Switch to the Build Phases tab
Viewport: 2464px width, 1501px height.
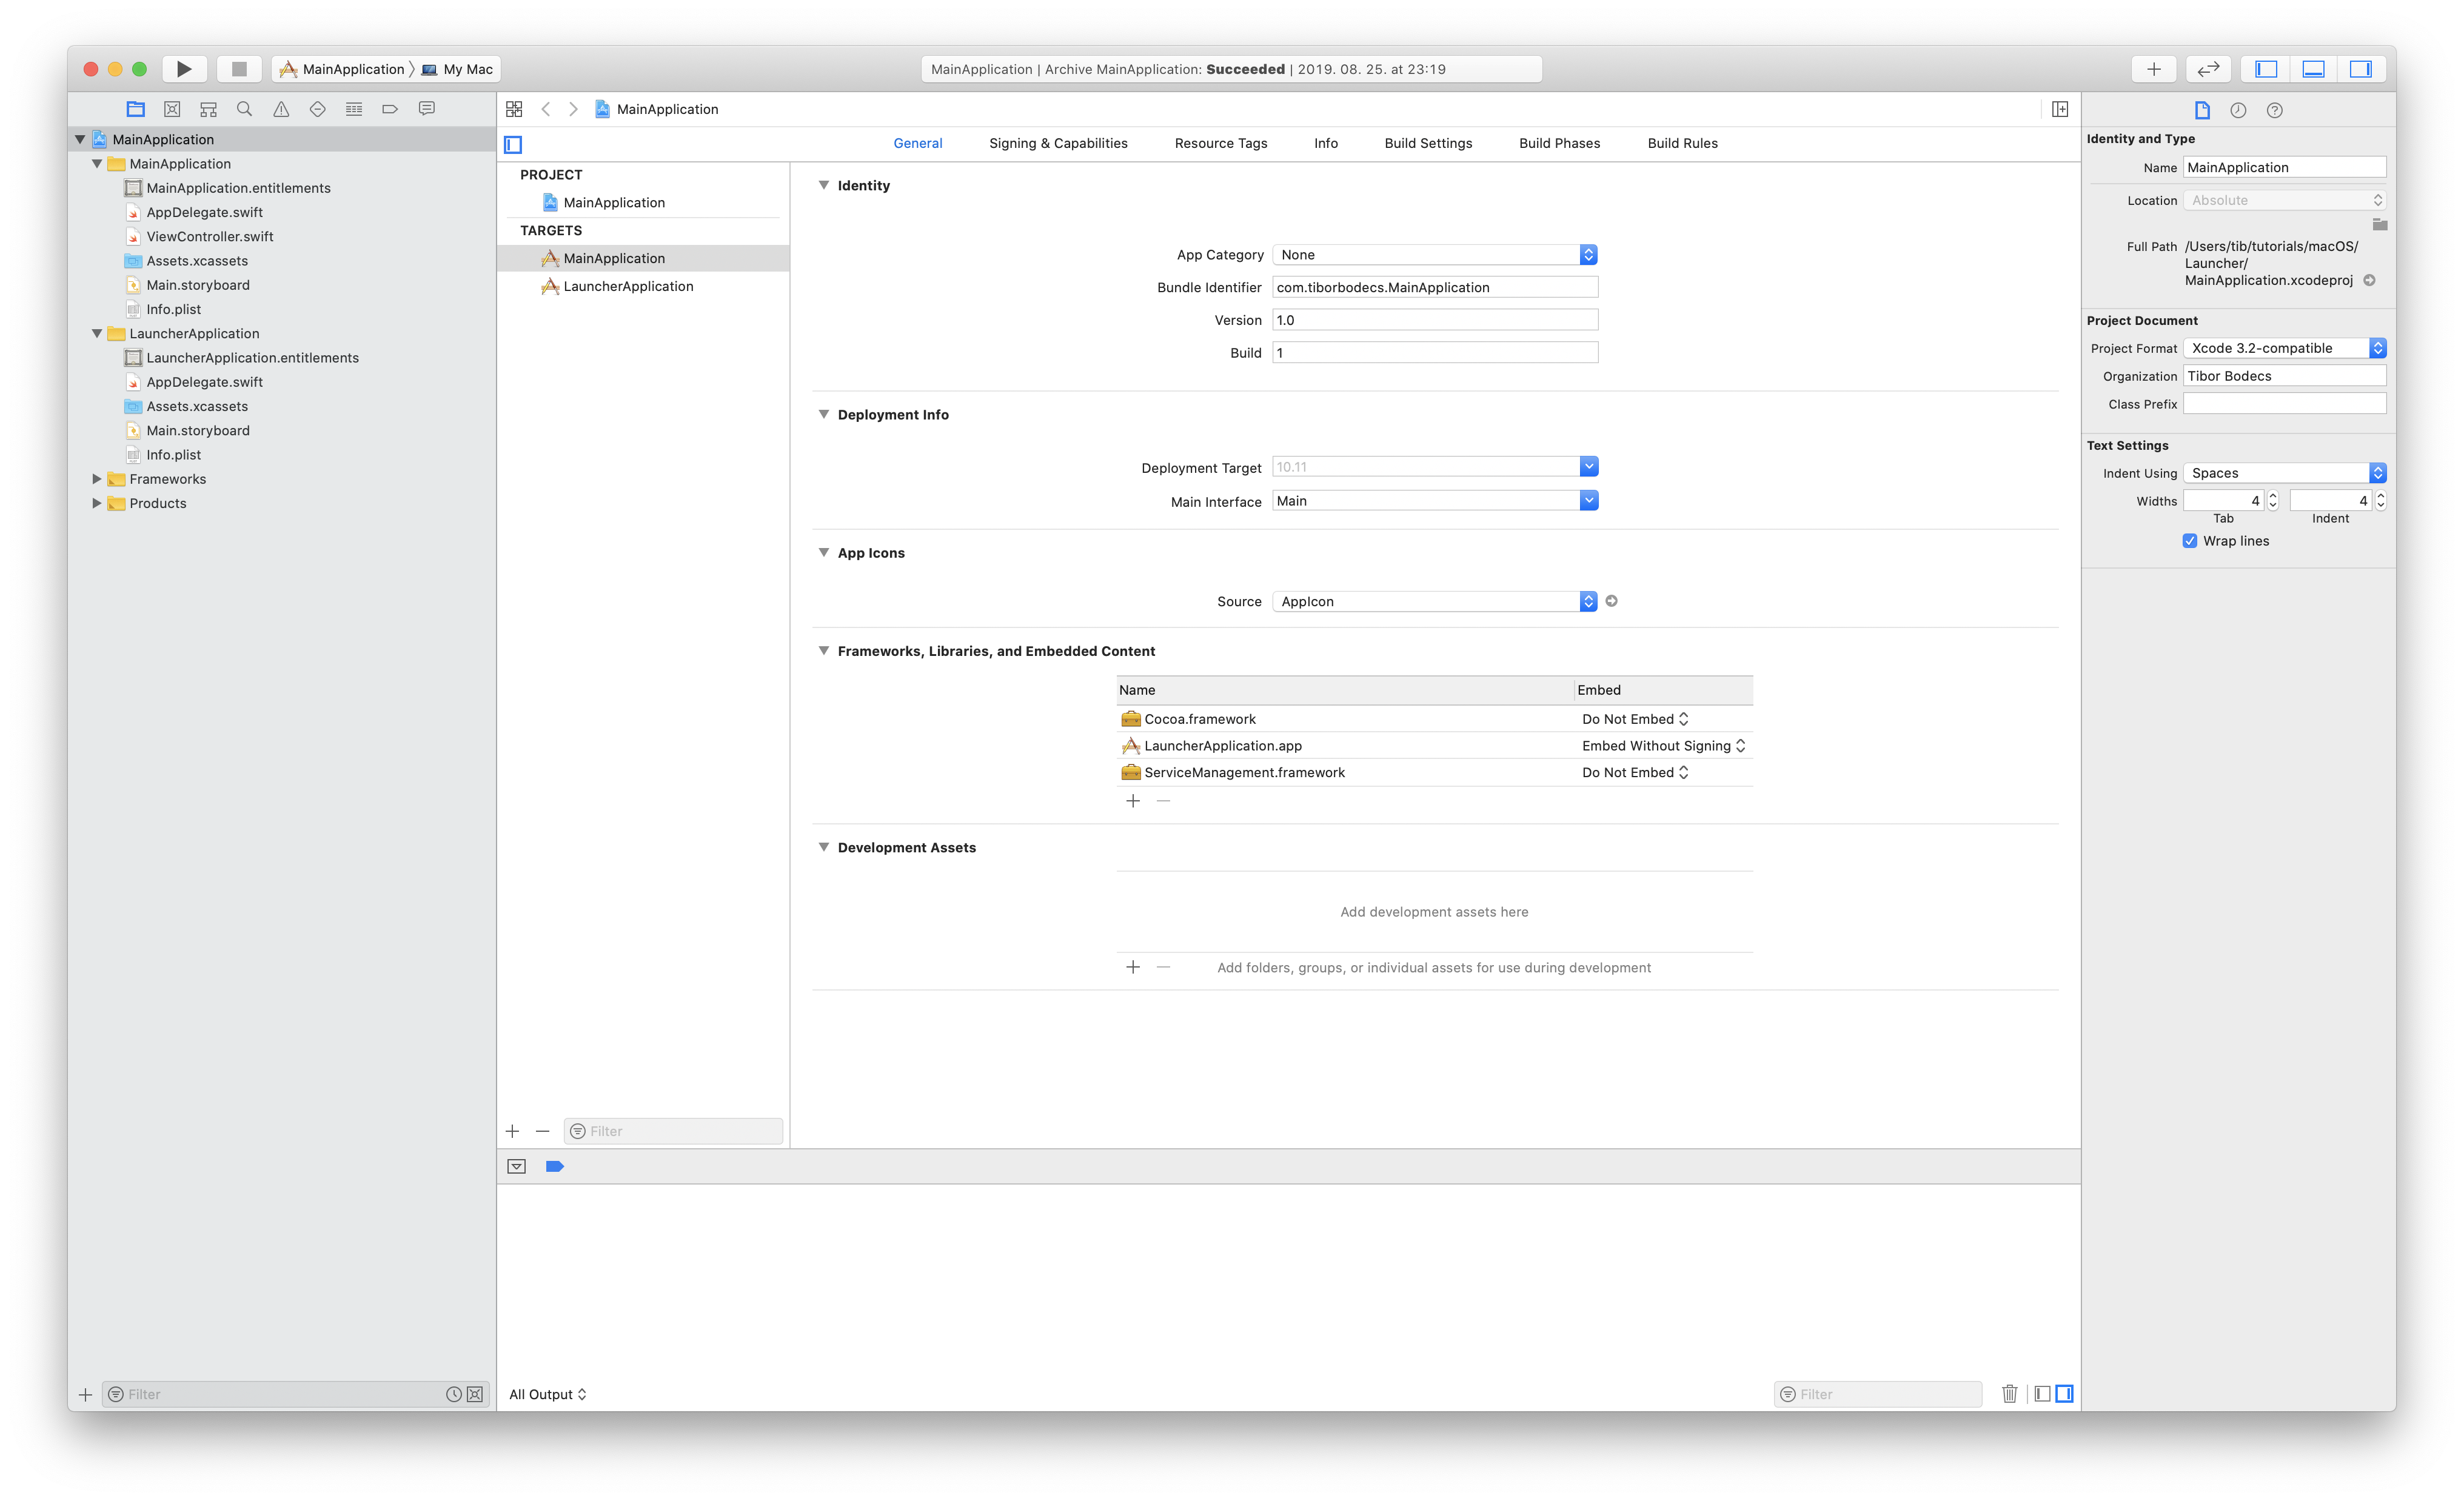[x=1559, y=143]
